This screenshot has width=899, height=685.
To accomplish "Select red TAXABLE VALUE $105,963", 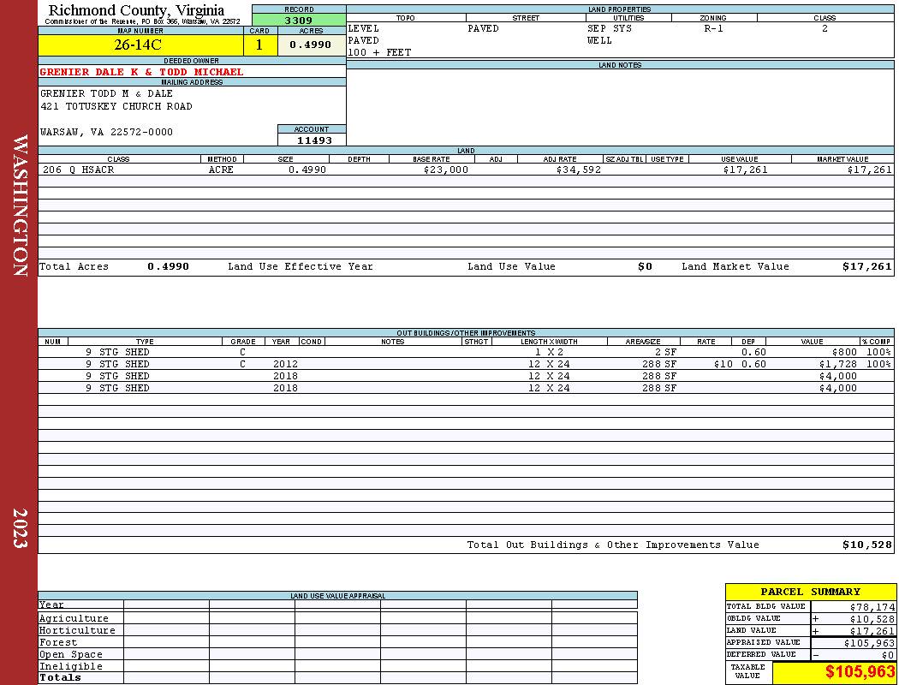I will click(x=859, y=672).
